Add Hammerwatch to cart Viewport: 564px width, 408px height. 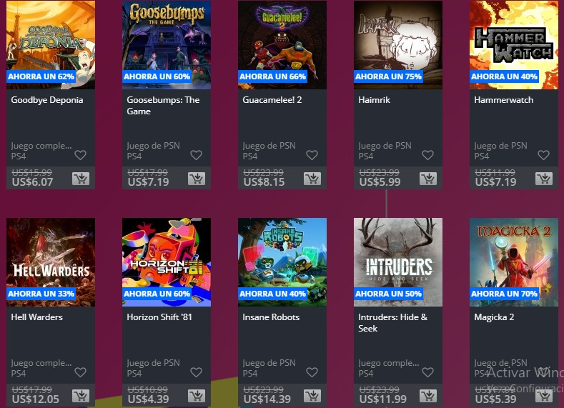point(544,179)
